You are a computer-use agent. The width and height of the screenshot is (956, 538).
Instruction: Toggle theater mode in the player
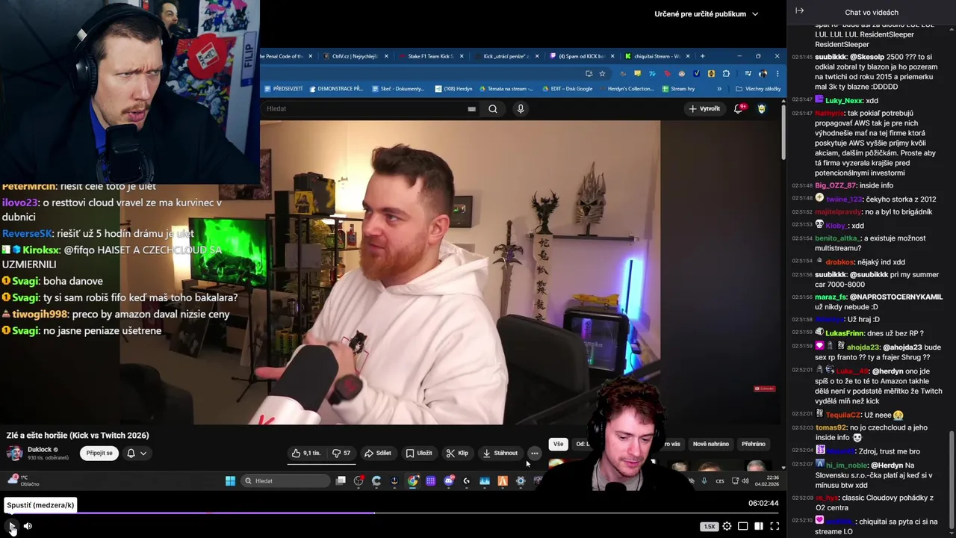pyautogui.click(x=743, y=526)
